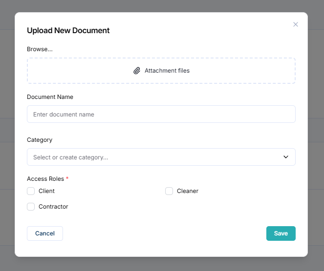The image size is (324, 271).
Task: Click the Document Name field label
Action: coord(50,97)
